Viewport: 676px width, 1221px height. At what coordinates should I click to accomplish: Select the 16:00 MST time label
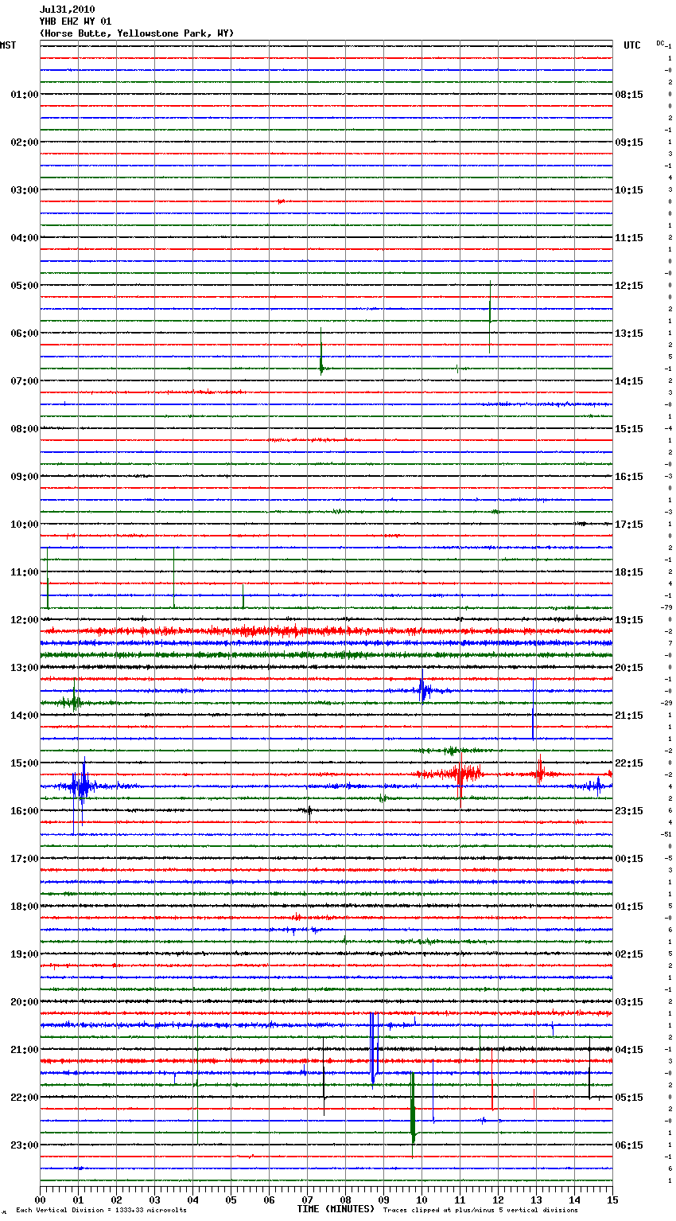tap(24, 811)
